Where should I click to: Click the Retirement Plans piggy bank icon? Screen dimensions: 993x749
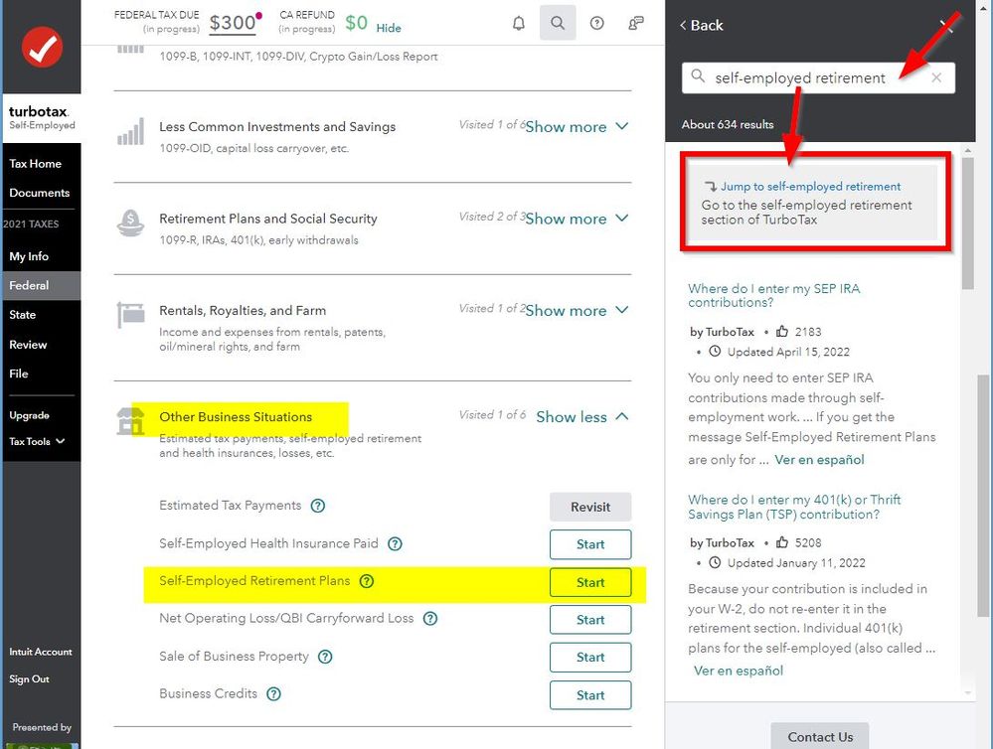coord(130,224)
